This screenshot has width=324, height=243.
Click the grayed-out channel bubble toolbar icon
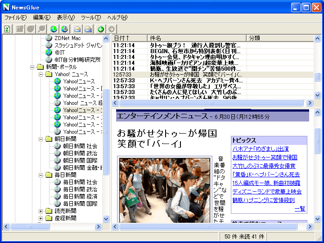click(x=31, y=29)
